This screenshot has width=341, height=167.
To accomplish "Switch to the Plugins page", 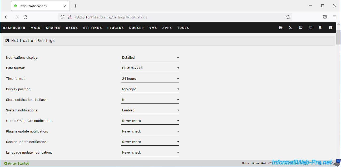I will pos(115,28).
